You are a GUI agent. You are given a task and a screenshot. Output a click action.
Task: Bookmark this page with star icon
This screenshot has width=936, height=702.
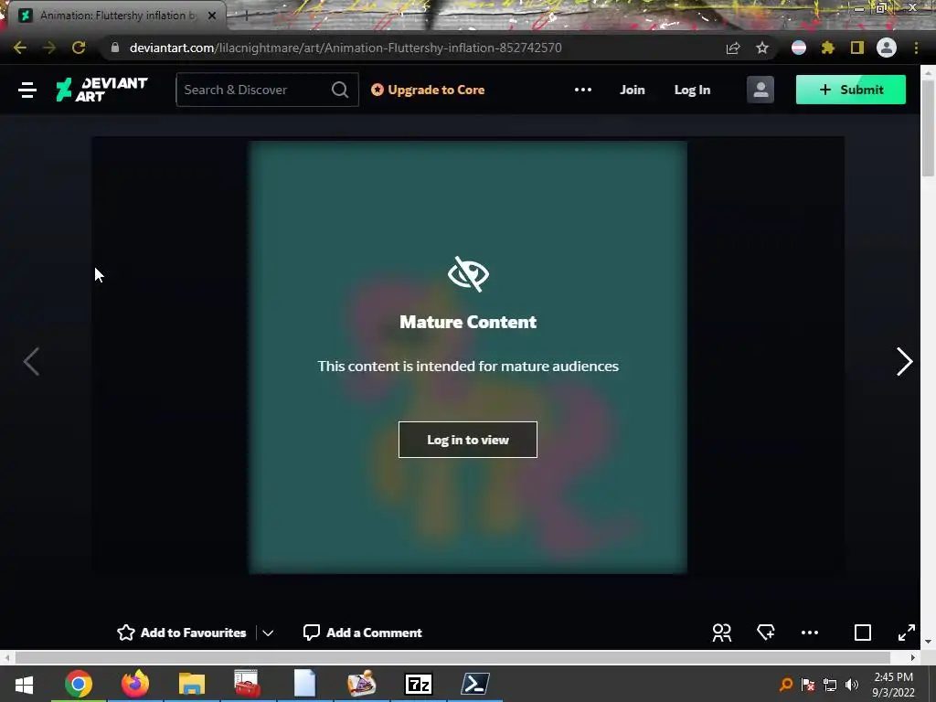tap(762, 48)
